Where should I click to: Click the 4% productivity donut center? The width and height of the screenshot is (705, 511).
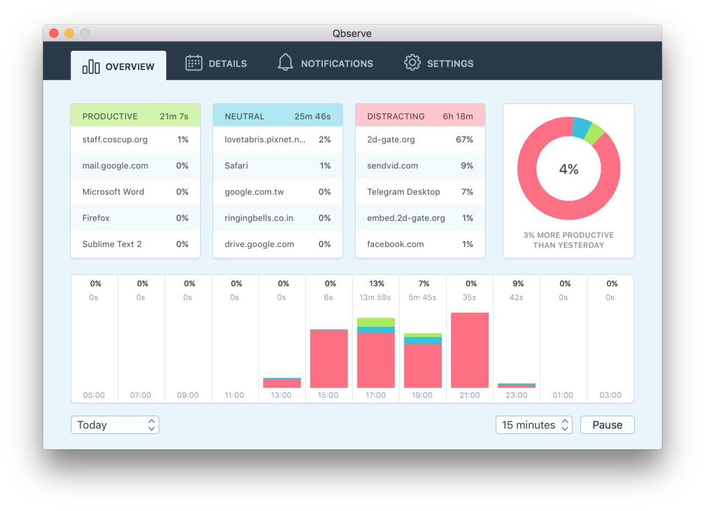click(x=568, y=169)
